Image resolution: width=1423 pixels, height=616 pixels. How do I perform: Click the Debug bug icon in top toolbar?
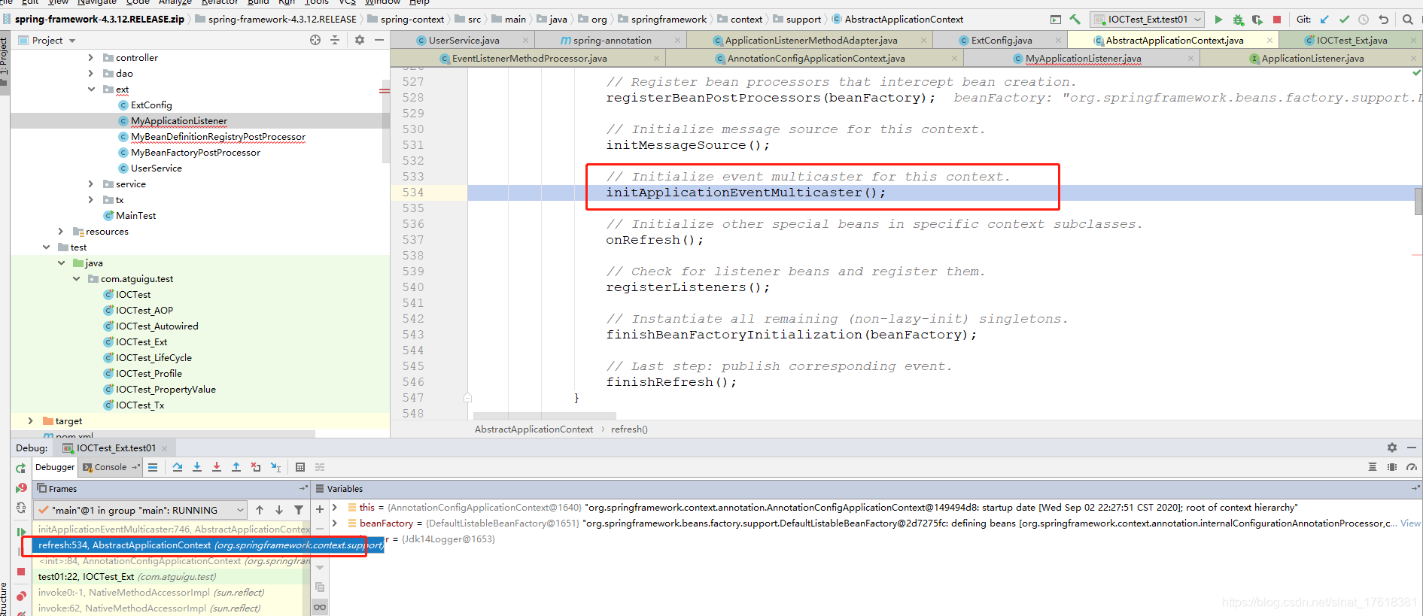pos(1238,20)
